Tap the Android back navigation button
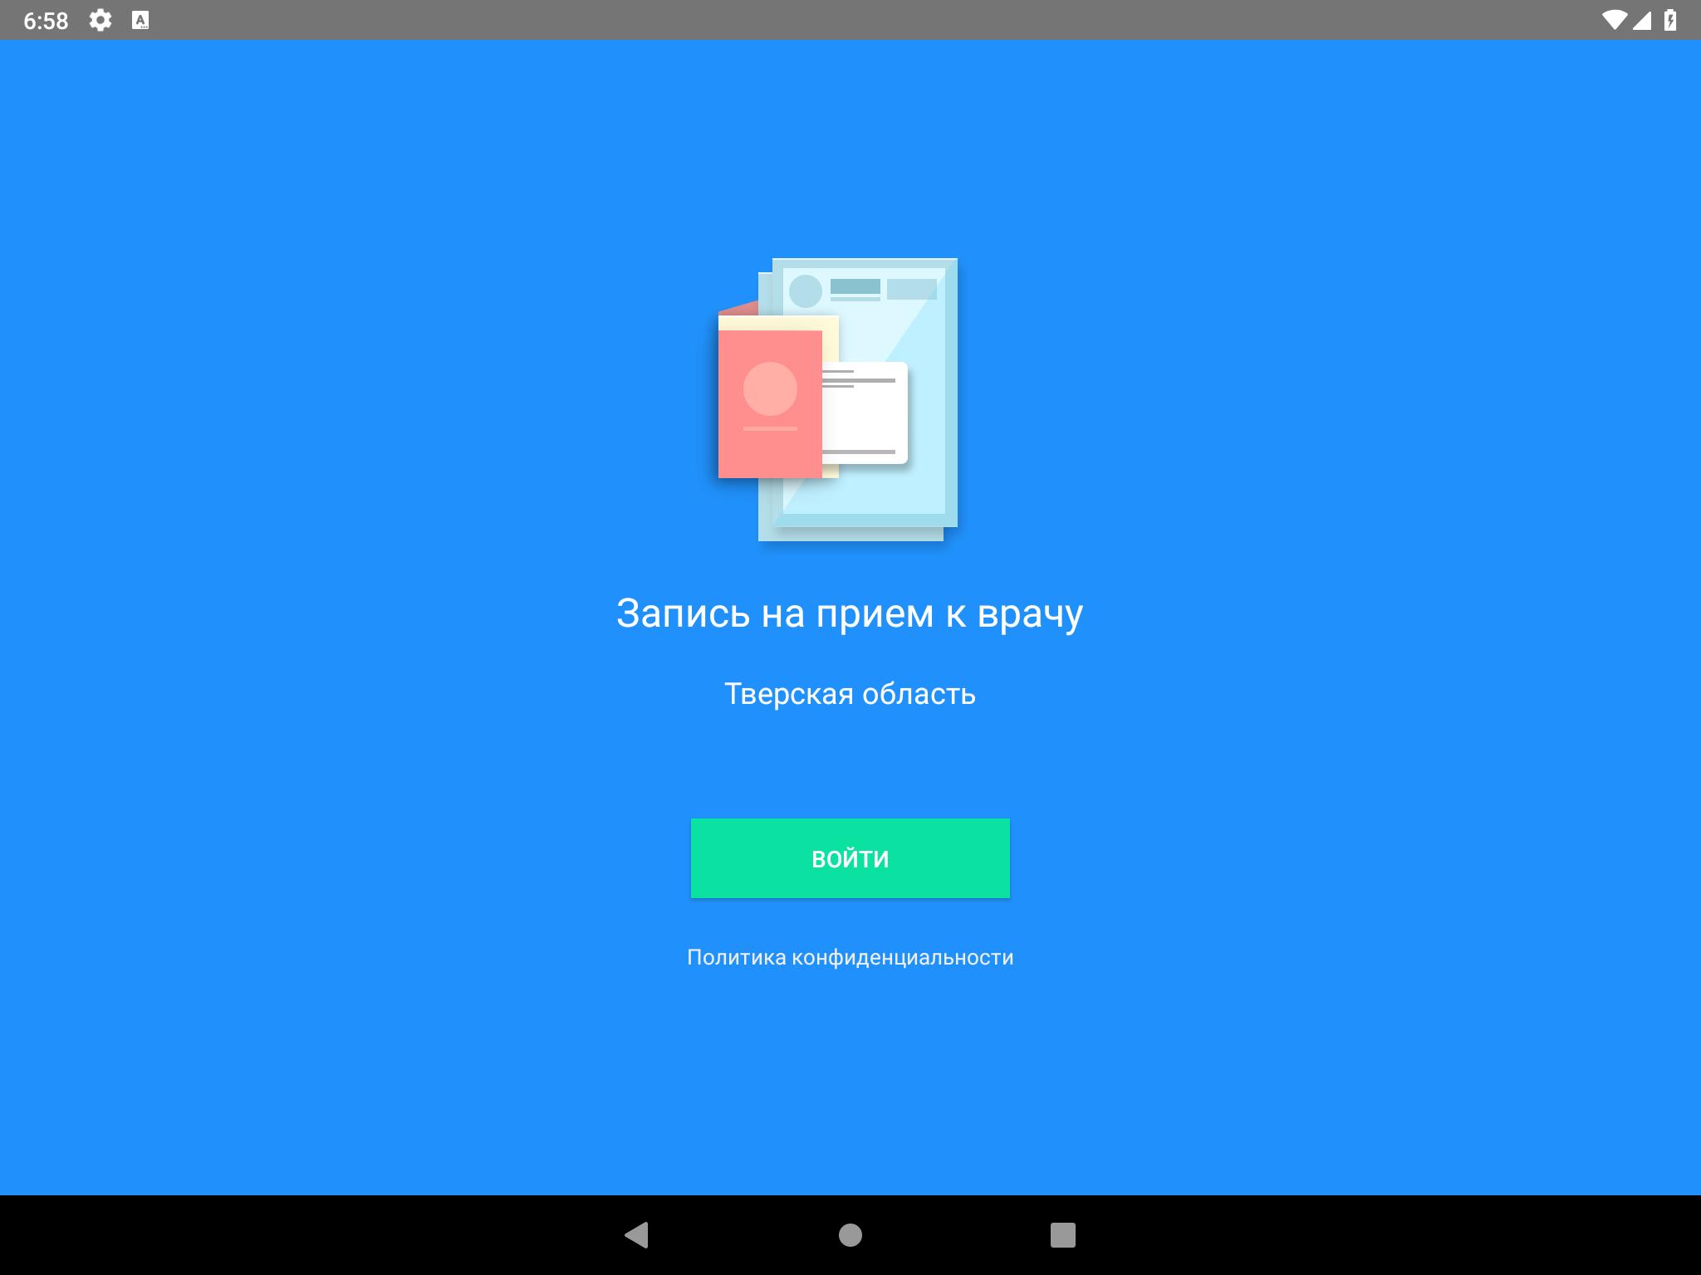 point(636,1235)
